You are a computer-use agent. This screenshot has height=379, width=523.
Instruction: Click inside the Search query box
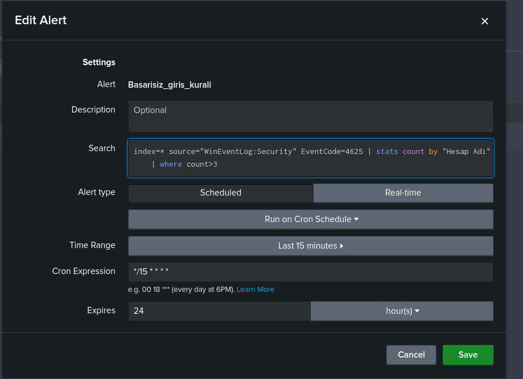pos(311,158)
